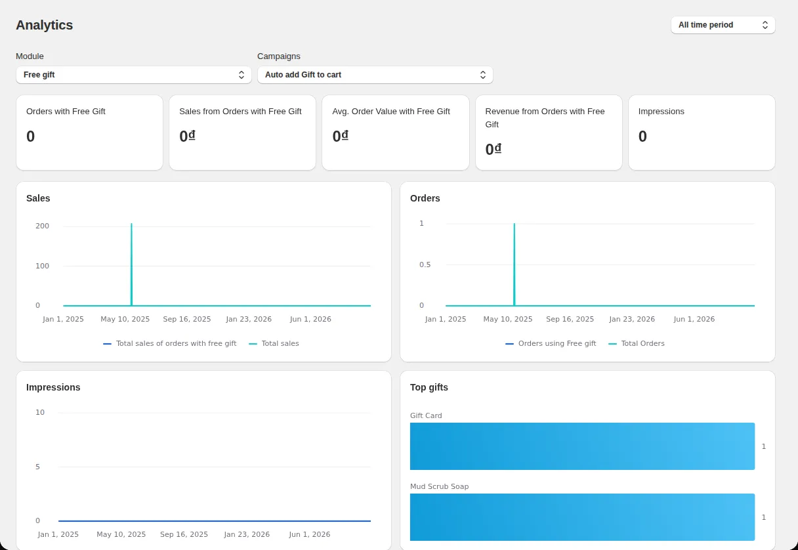Screen dimensions: 798x550
Task: Toggle 'Total sales' legend in Sales chart
Action: [x=274, y=343]
